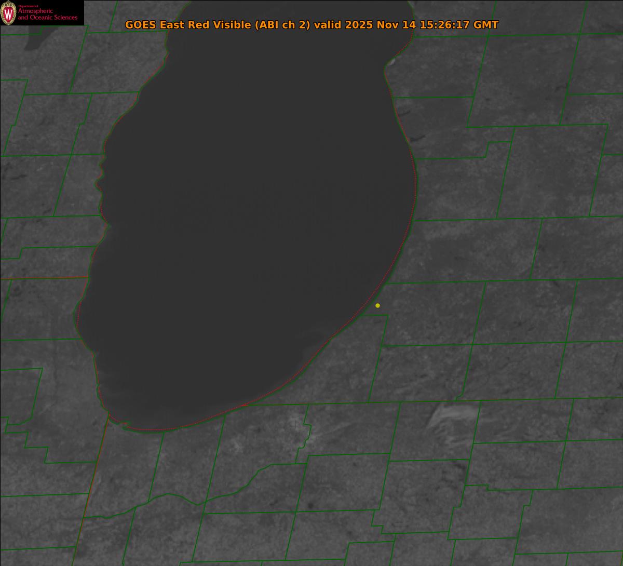Click the center of the dark lake
Screen dimensions: 623x566
point(249,234)
